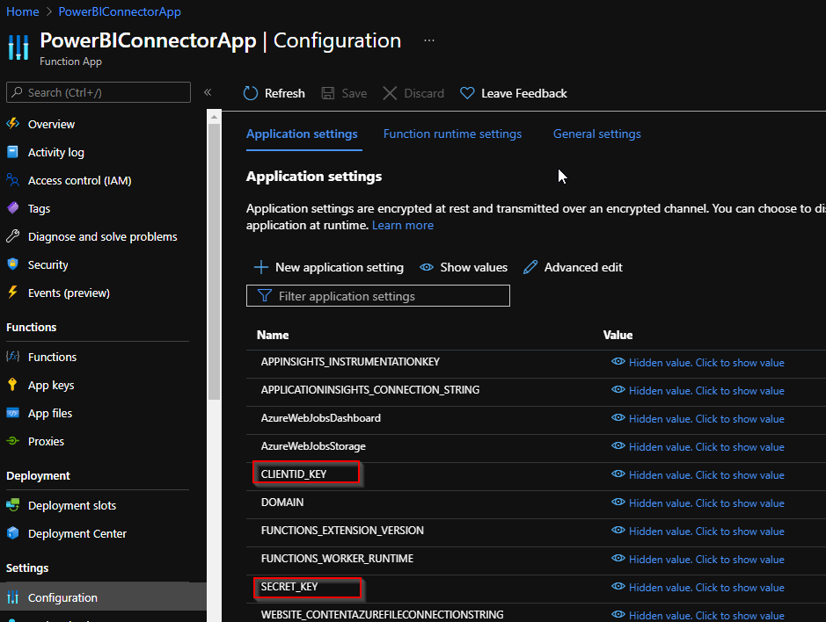The width and height of the screenshot is (826, 622).
Task: Click the Discard X icon
Action: (x=390, y=93)
